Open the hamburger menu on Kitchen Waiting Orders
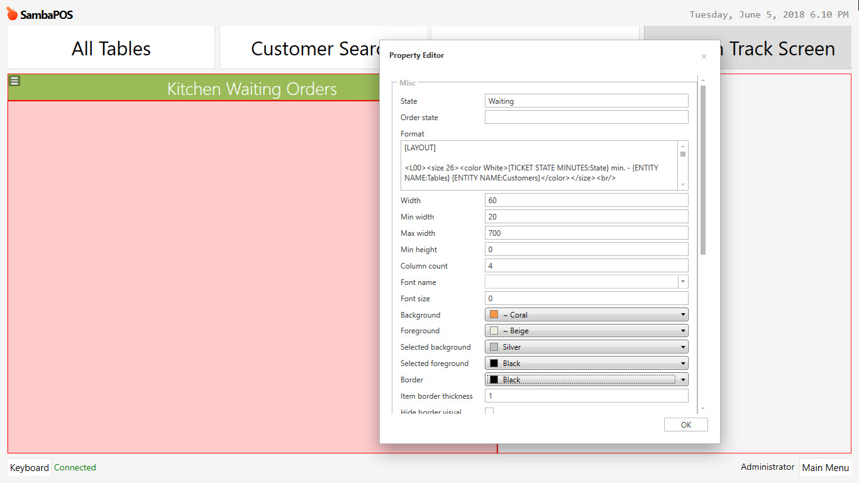 pyautogui.click(x=13, y=80)
